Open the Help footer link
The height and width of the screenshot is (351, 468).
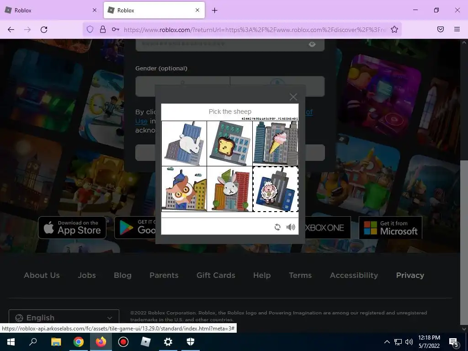(x=262, y=275)
